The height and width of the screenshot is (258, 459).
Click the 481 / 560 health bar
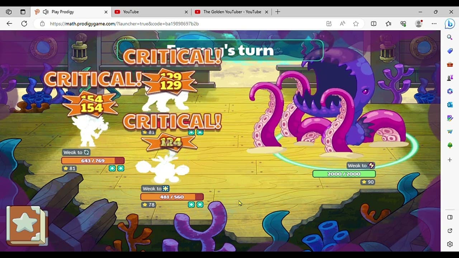click(x=172, y=197)
